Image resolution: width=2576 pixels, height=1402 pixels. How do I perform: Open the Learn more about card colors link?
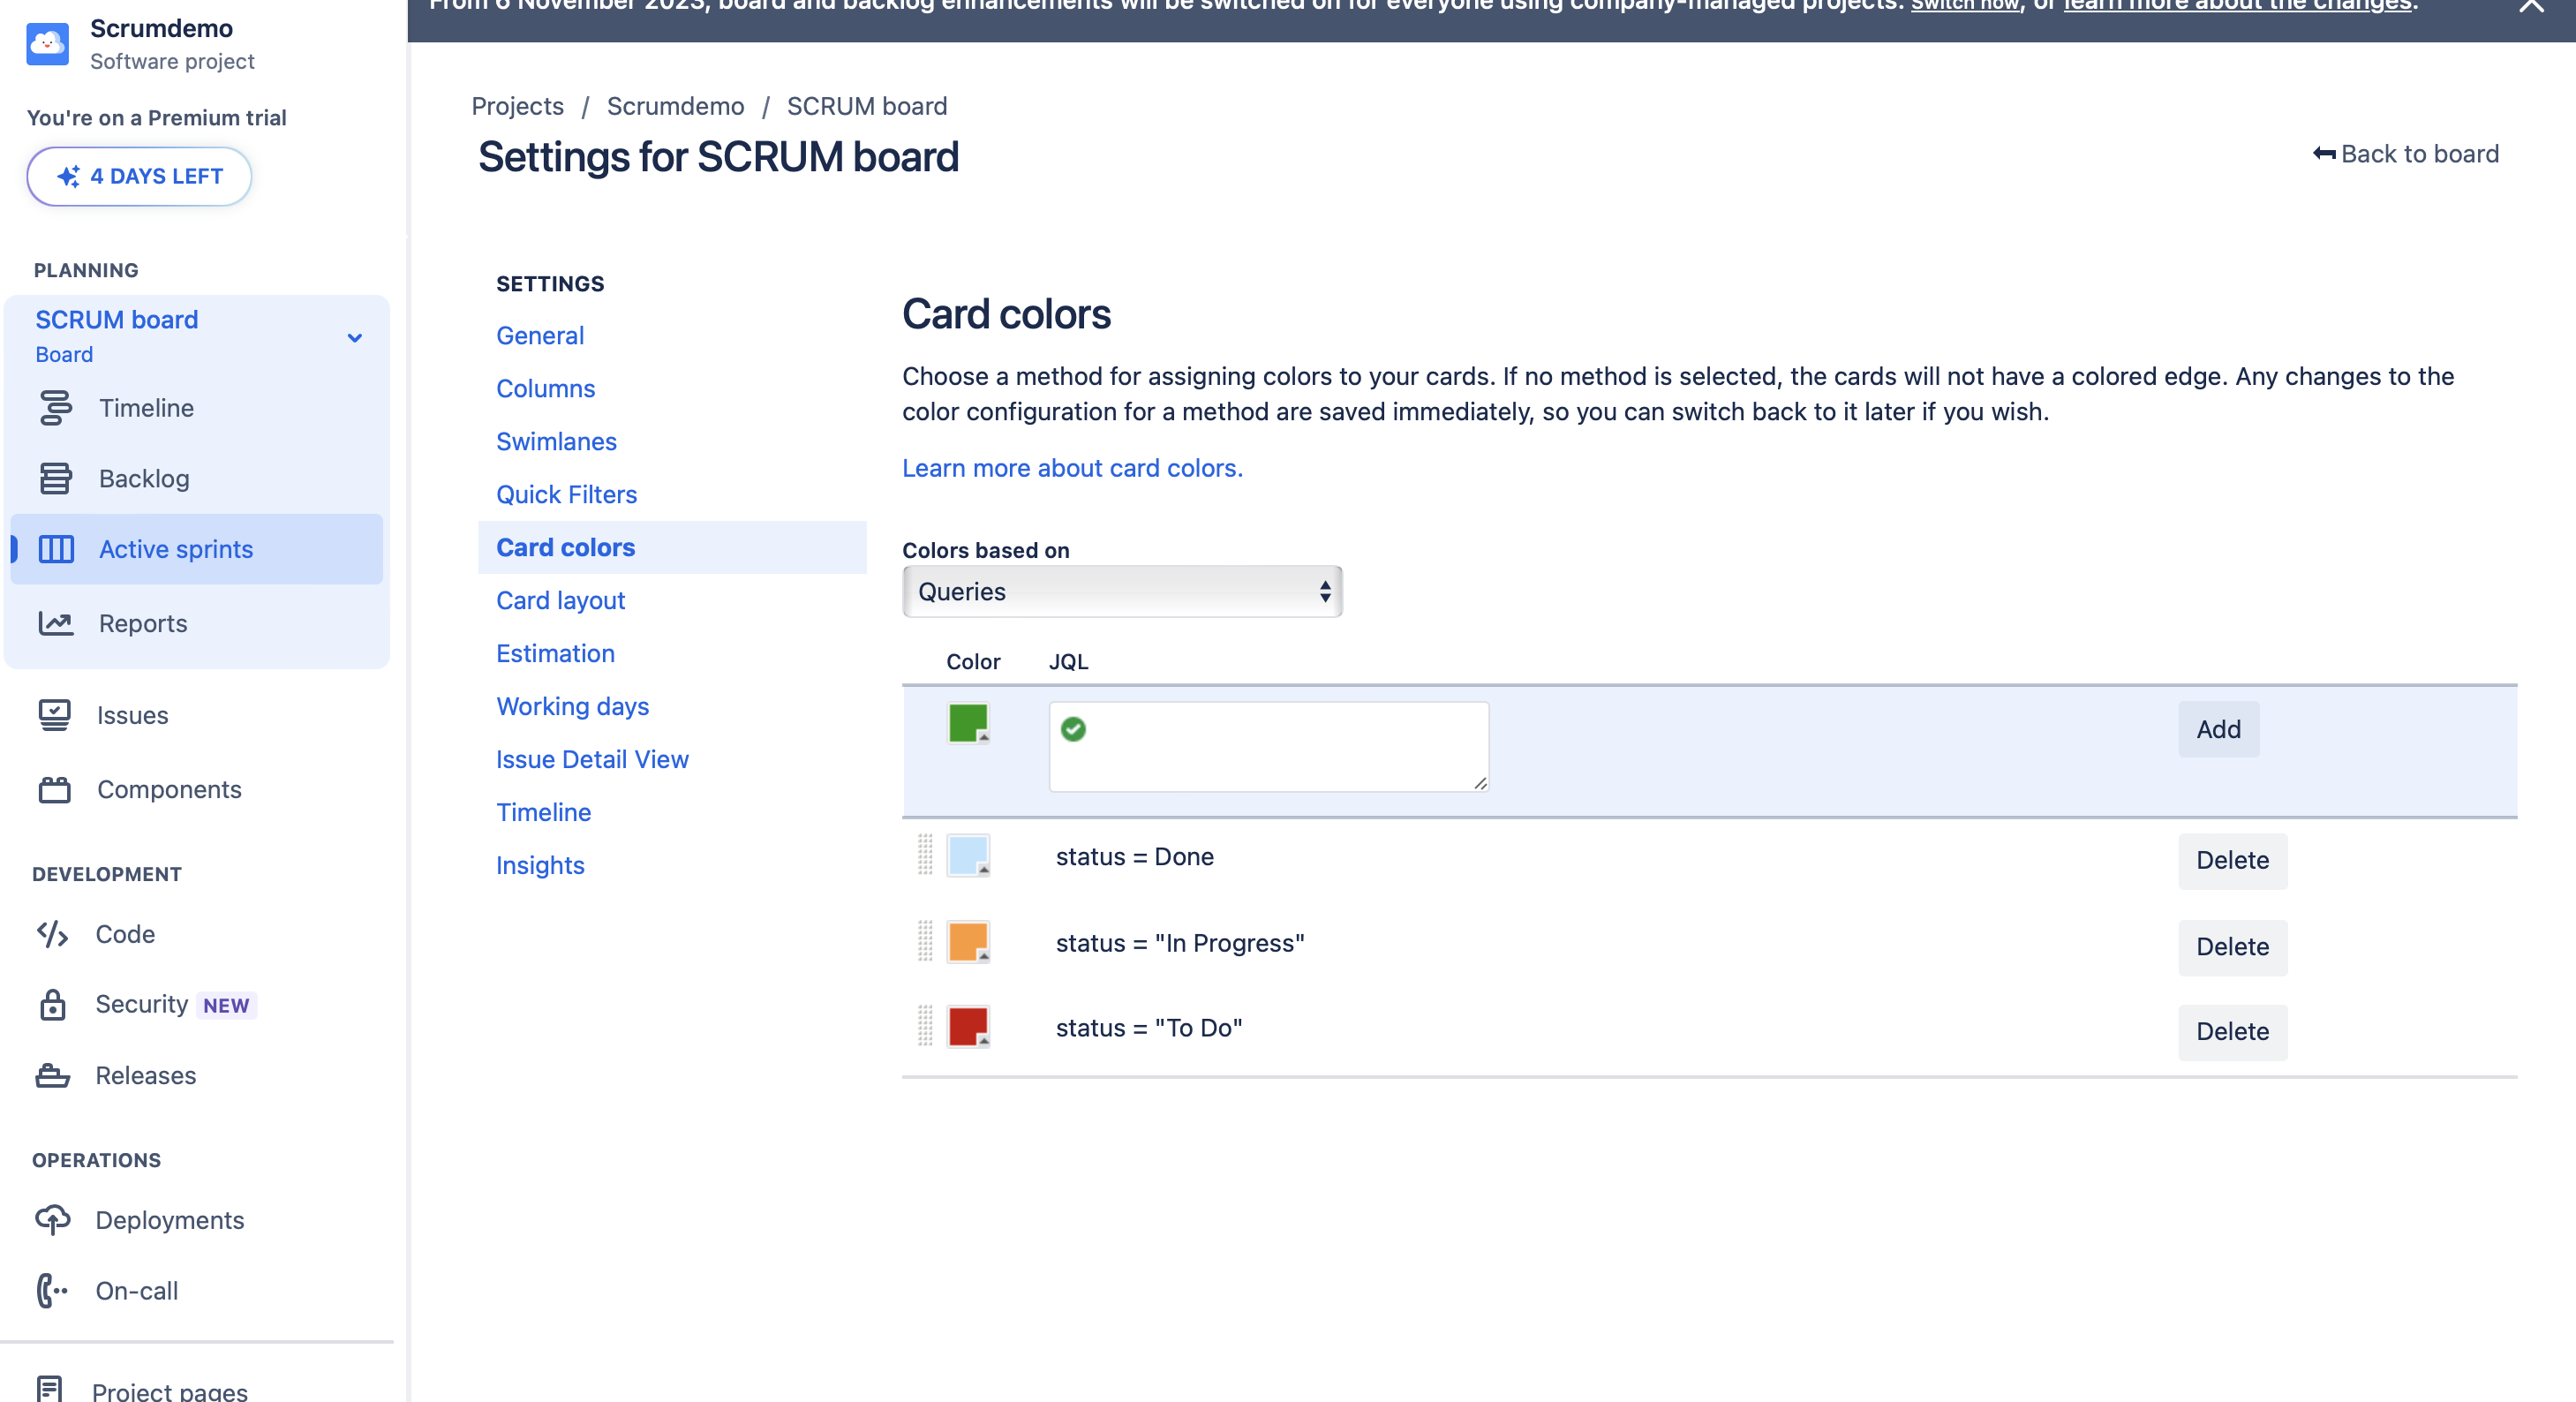pyautogui.click(x=1071, y=468)
